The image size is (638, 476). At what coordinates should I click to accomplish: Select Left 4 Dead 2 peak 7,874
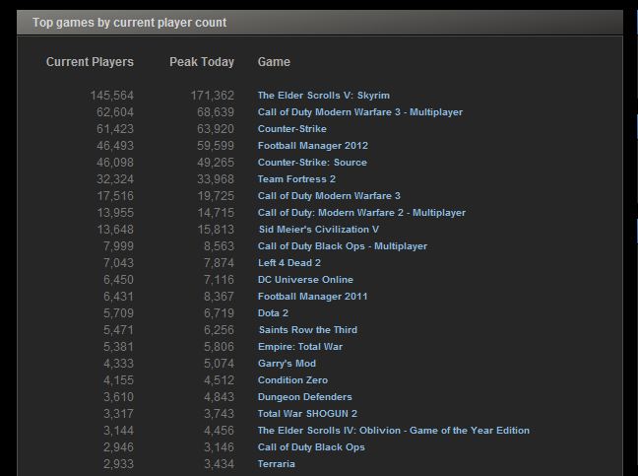(x=219, y=262)
